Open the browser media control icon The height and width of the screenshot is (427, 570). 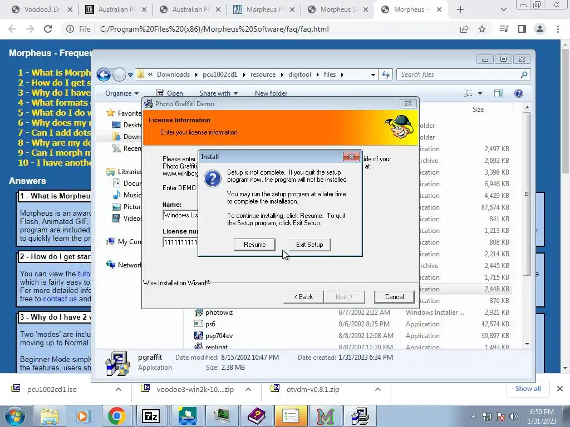click(504, 29)
